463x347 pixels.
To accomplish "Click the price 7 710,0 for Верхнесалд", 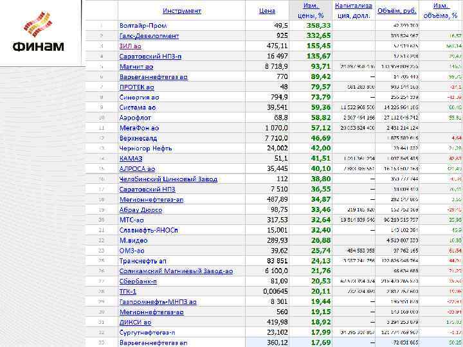I will tap(277, 138).
